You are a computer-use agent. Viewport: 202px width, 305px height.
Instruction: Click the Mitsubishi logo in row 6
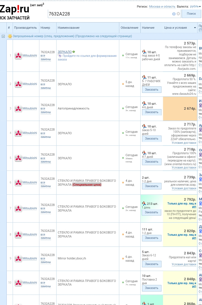[18, 183]
